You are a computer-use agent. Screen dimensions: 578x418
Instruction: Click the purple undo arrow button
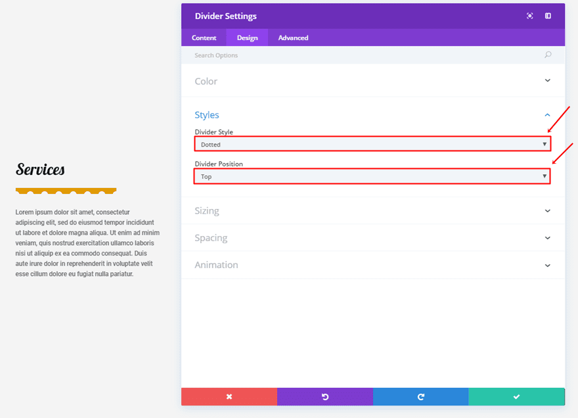[x=324, y=396]
